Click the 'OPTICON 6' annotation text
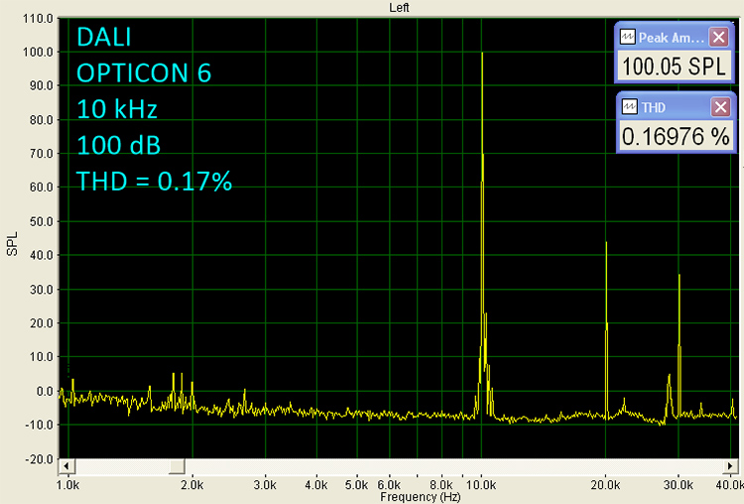This screenshot has width=744, height=504. (143, 73)
